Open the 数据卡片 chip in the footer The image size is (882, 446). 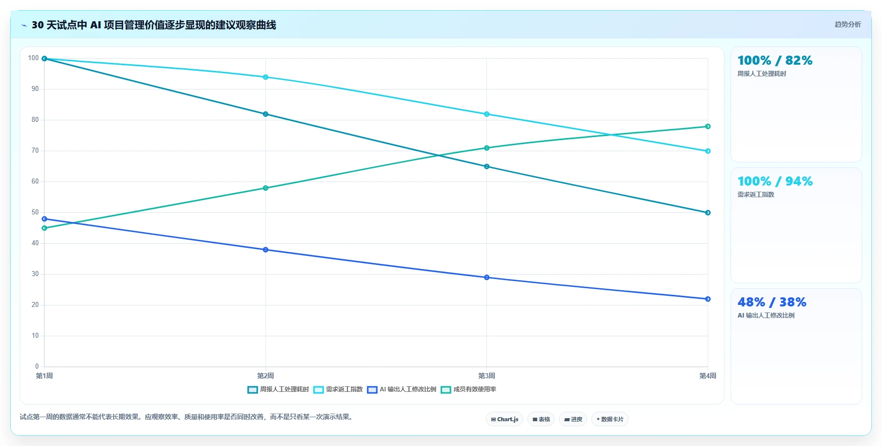click(x=610, y=419)
